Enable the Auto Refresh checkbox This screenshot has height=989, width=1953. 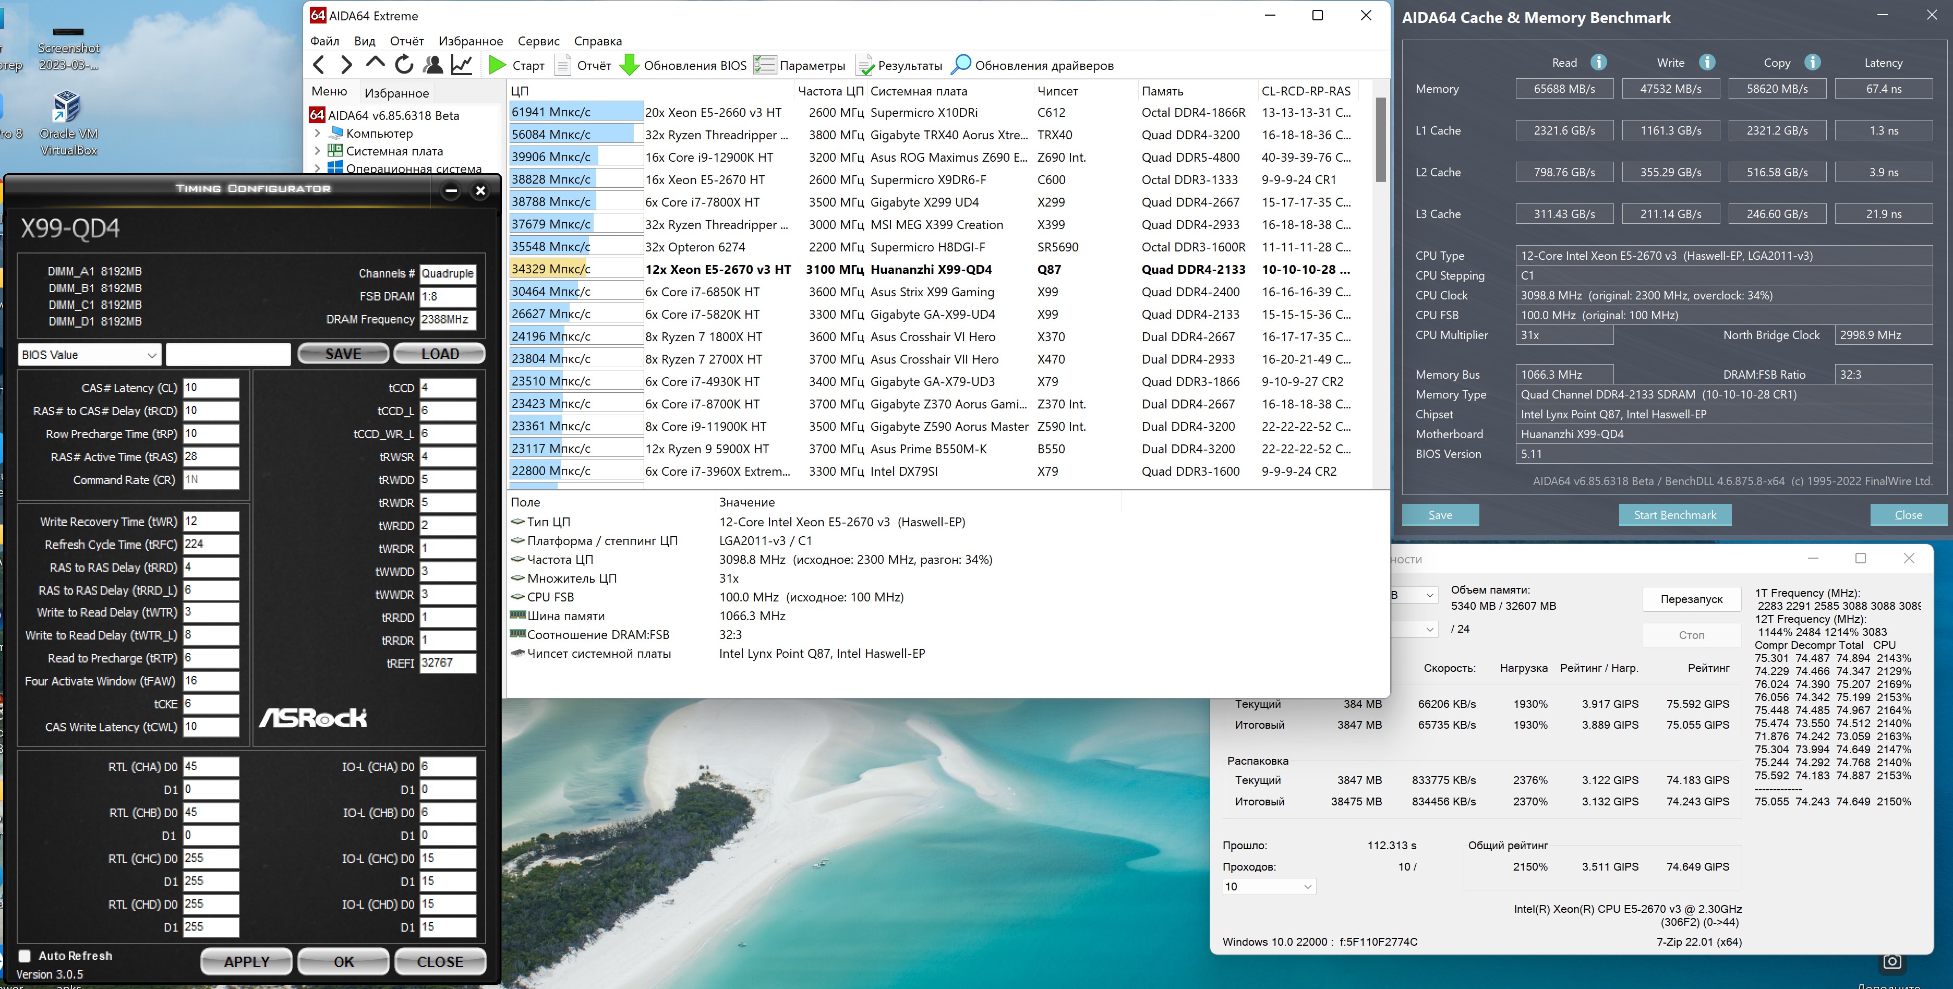25,956
